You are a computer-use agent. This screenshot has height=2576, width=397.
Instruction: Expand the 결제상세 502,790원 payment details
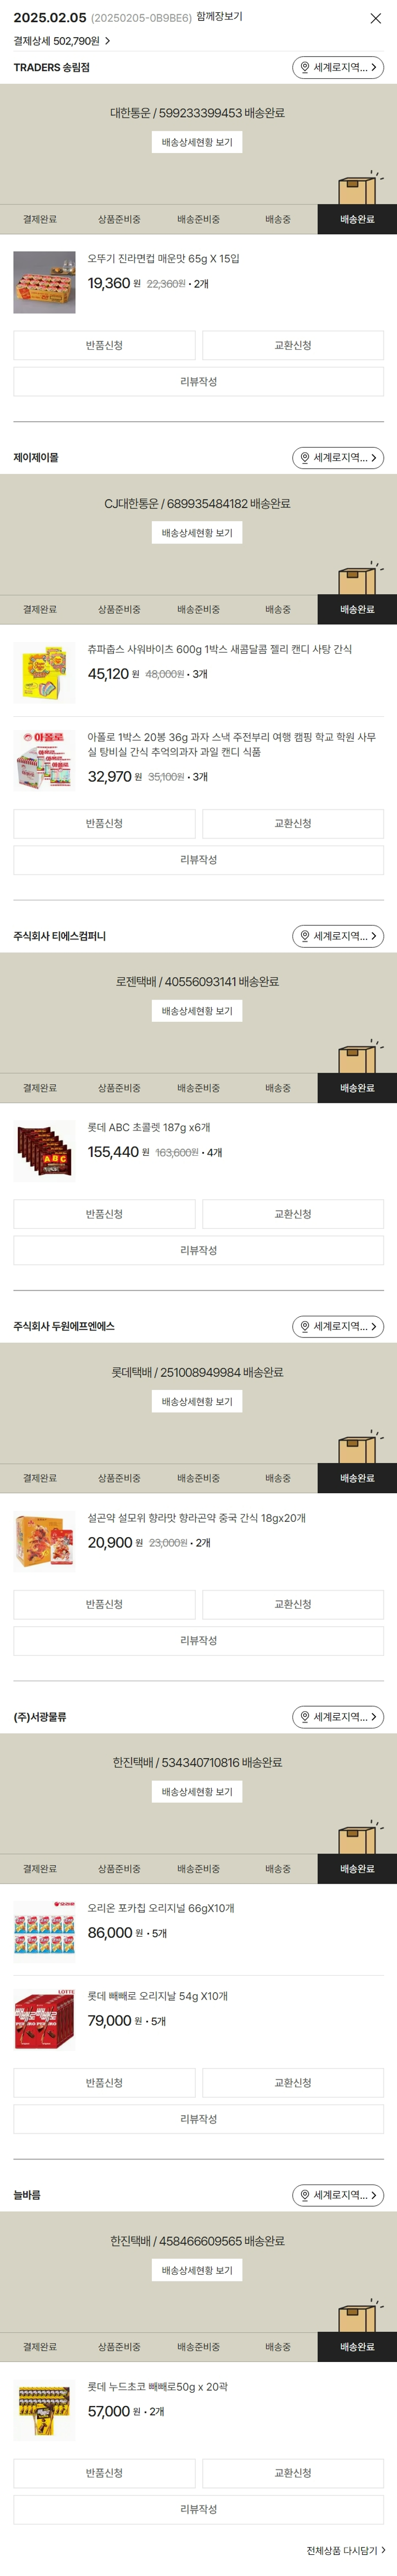[62, 41]
